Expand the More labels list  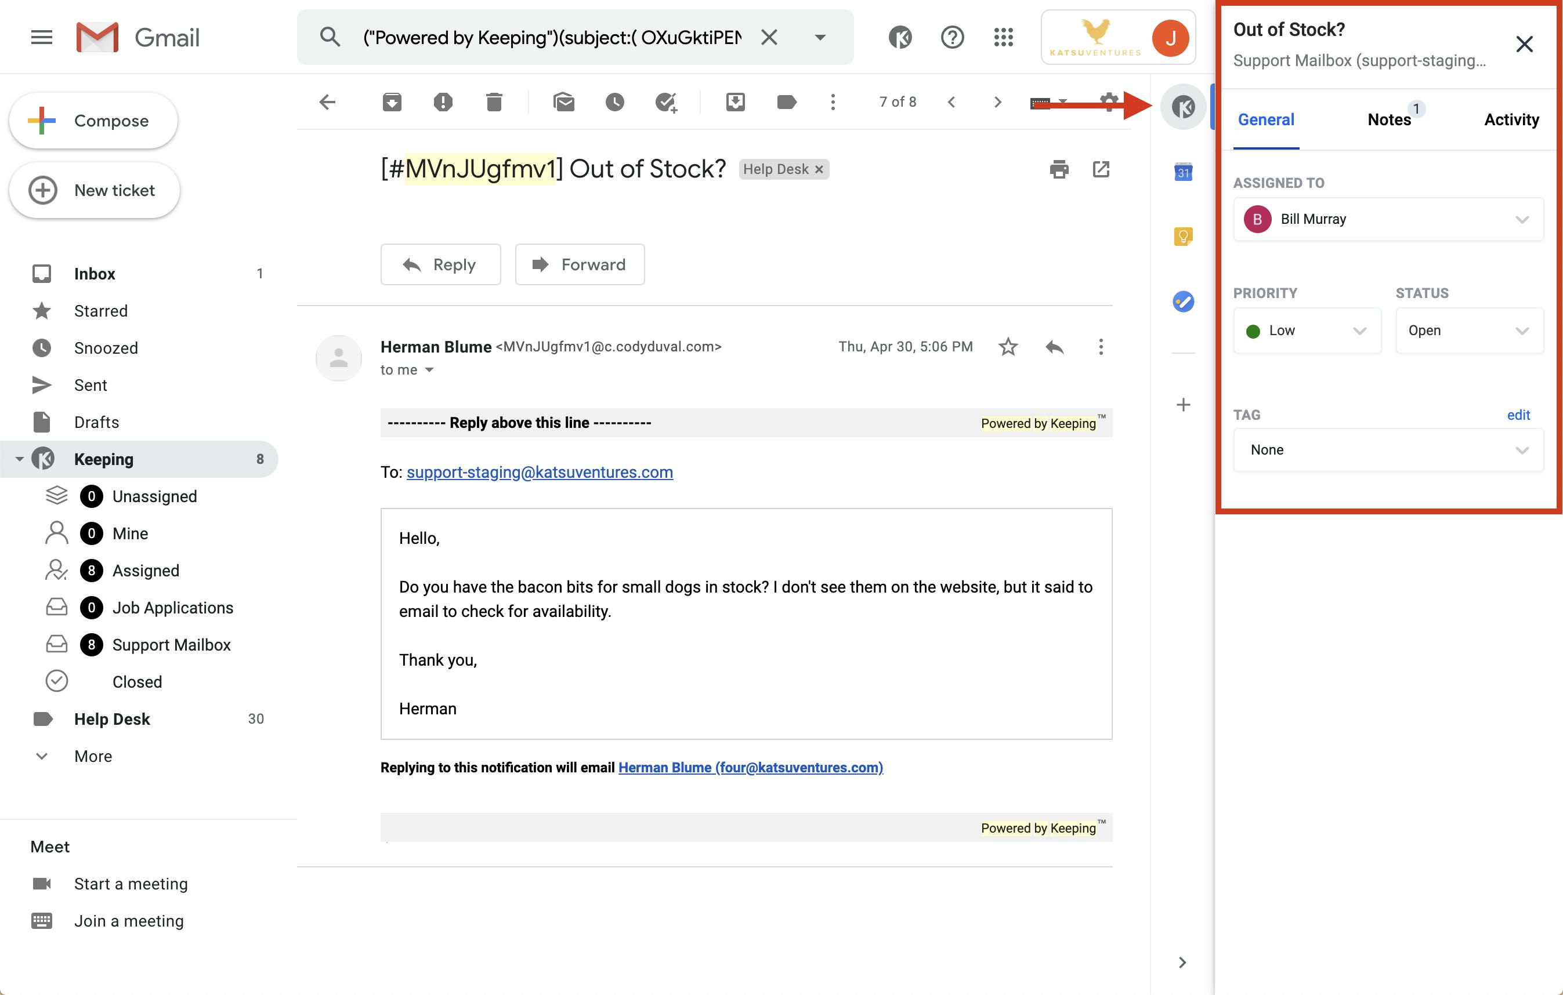93,756
